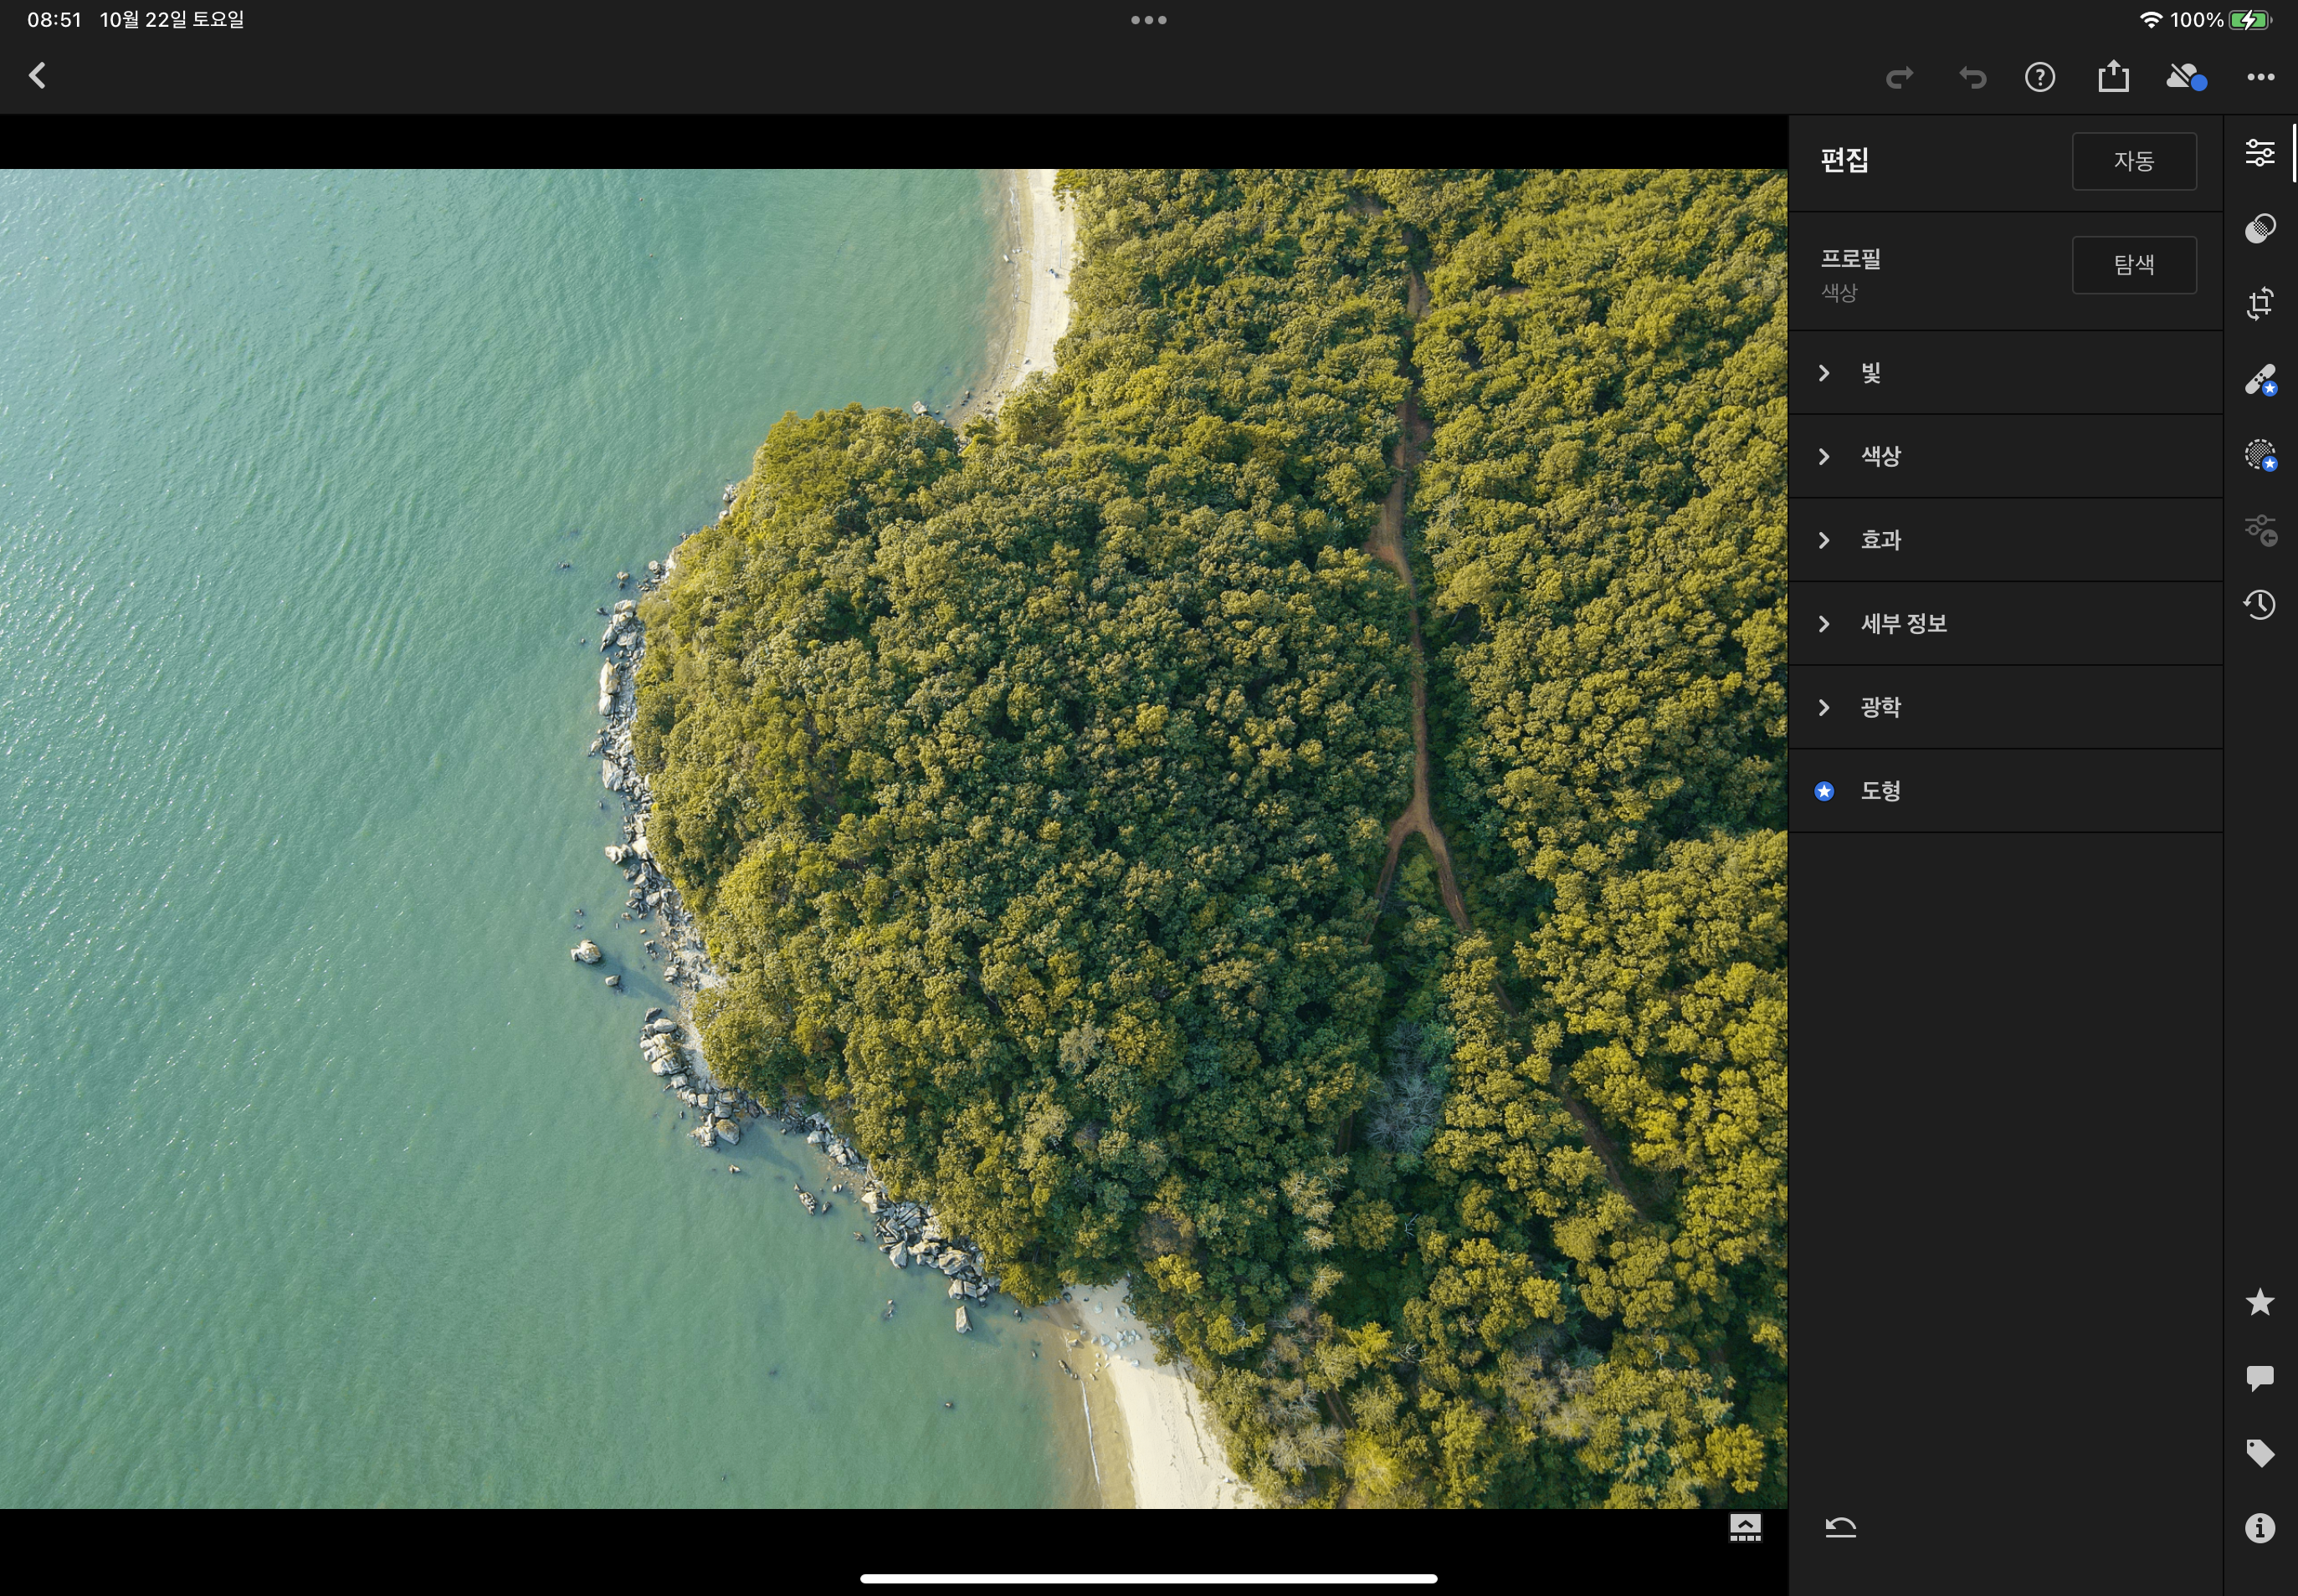2298x1596 pixels.
Task: Open the Masking tool
Action: tap(2259, 455)
